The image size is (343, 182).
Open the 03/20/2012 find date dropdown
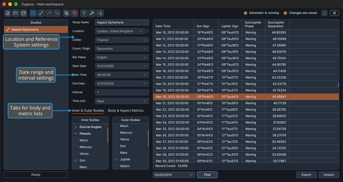pyautogui.click(x=174, y=175)
